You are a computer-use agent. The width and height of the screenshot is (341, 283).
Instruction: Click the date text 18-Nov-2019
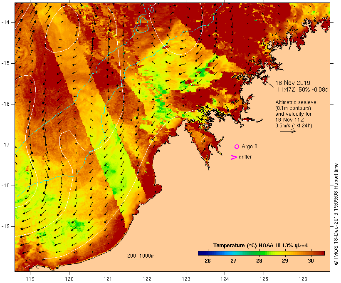(293, 83)
